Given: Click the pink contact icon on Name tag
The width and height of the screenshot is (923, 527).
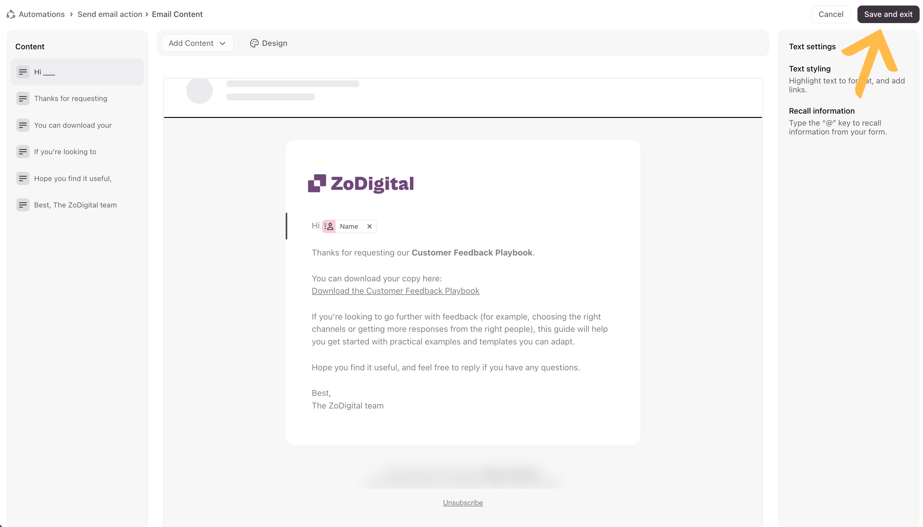Looking at the screenshot, I should (329, 226).
